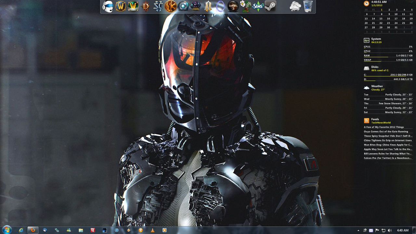Open the volume speaker tray icon

389,230
